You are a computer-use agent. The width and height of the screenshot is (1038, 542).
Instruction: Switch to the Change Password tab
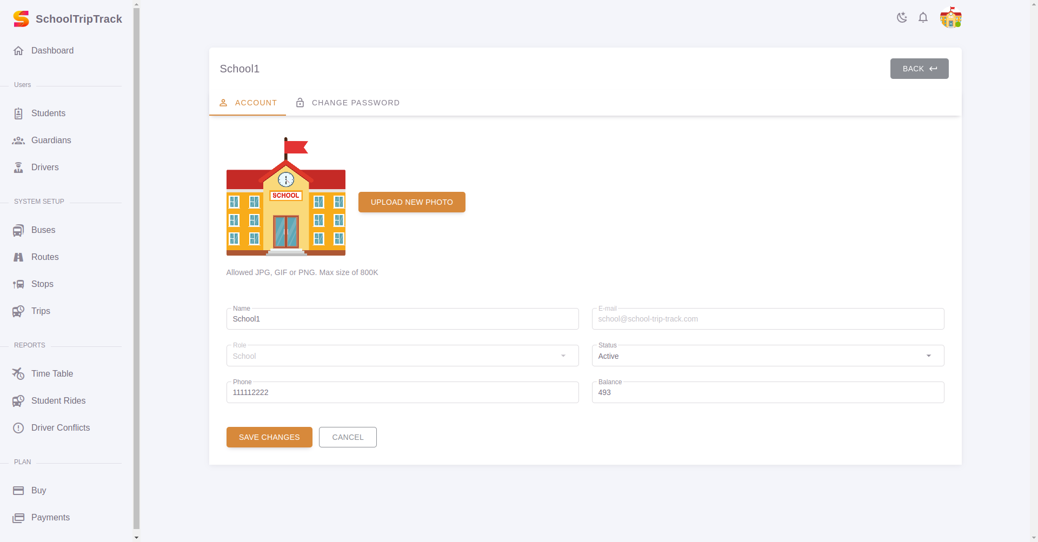click(347, 103)
